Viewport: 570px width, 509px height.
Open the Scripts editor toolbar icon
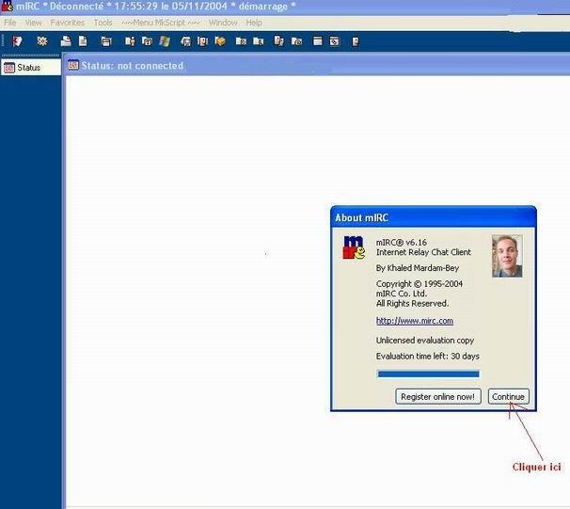105,41
